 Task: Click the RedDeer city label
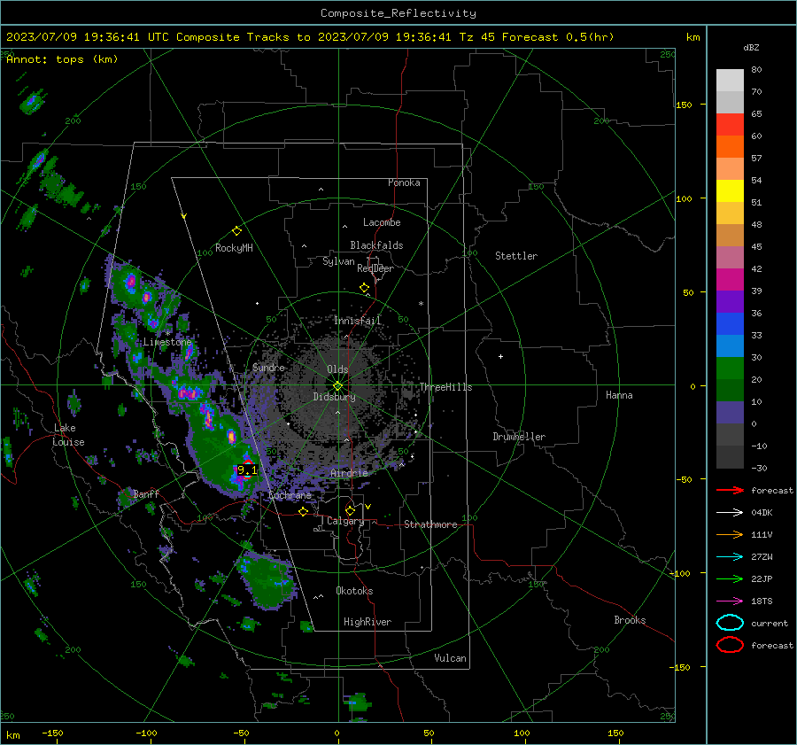pyautogui.click(x=375, y=268)
